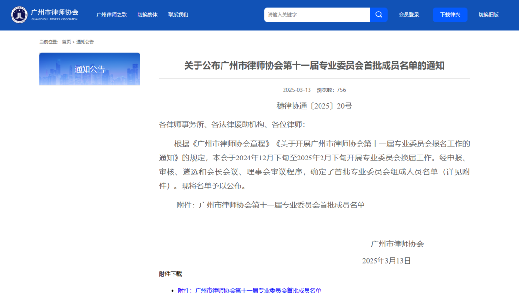This screenshot has width=519, height=305.
Task: Click the article headline 关于公布广州市律师协会第十一届专业委员会
Action: click(x=314, y=65)
